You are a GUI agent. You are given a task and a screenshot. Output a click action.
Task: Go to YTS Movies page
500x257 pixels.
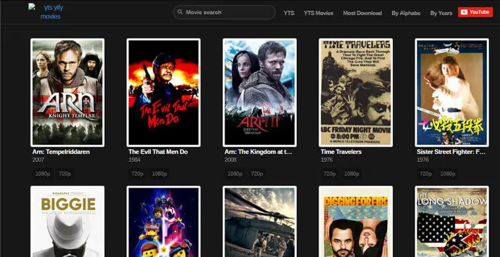tap(319, 13)
